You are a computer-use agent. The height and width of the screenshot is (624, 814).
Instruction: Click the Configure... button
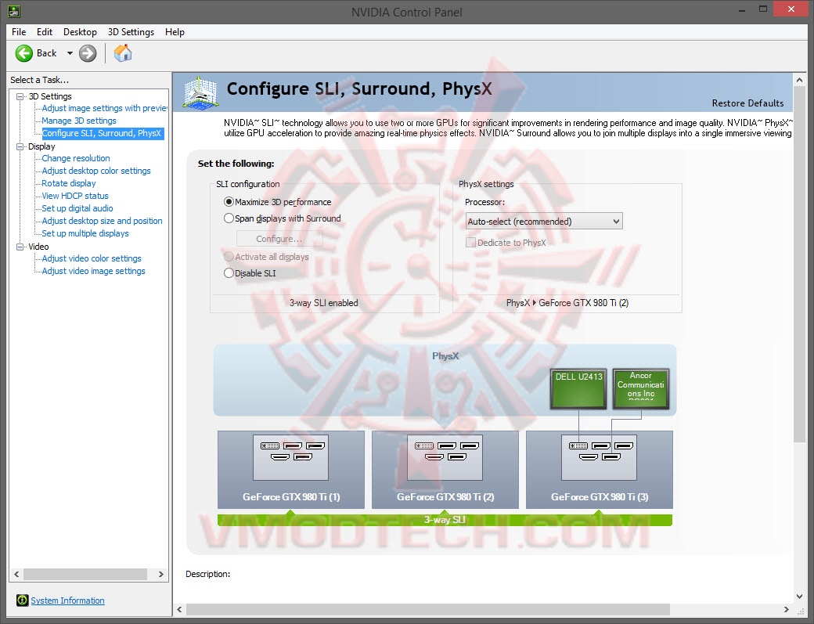point(279,239)
